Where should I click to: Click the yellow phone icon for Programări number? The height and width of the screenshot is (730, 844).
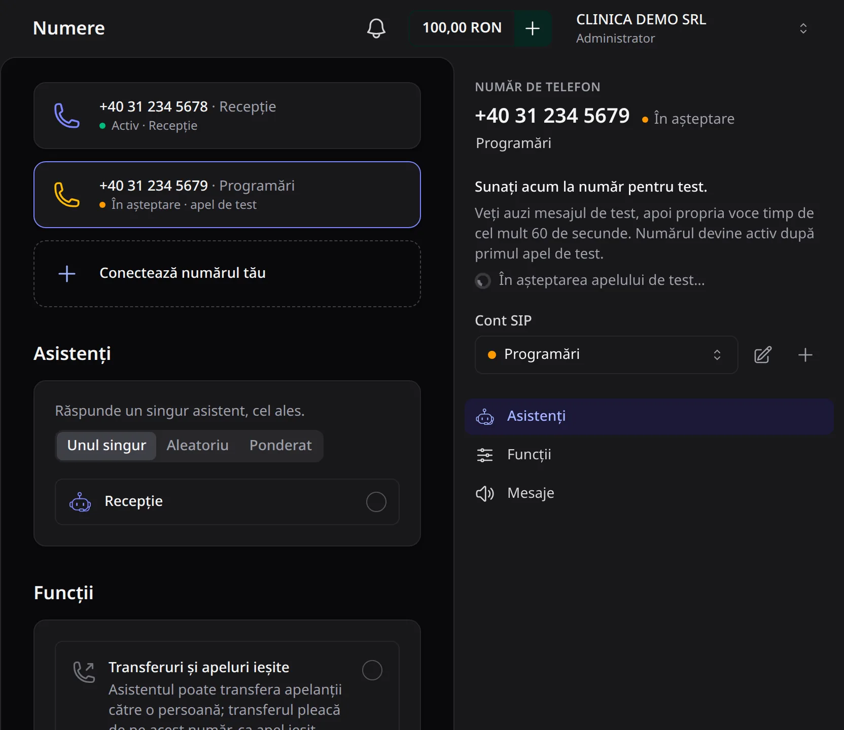point(67,195)
